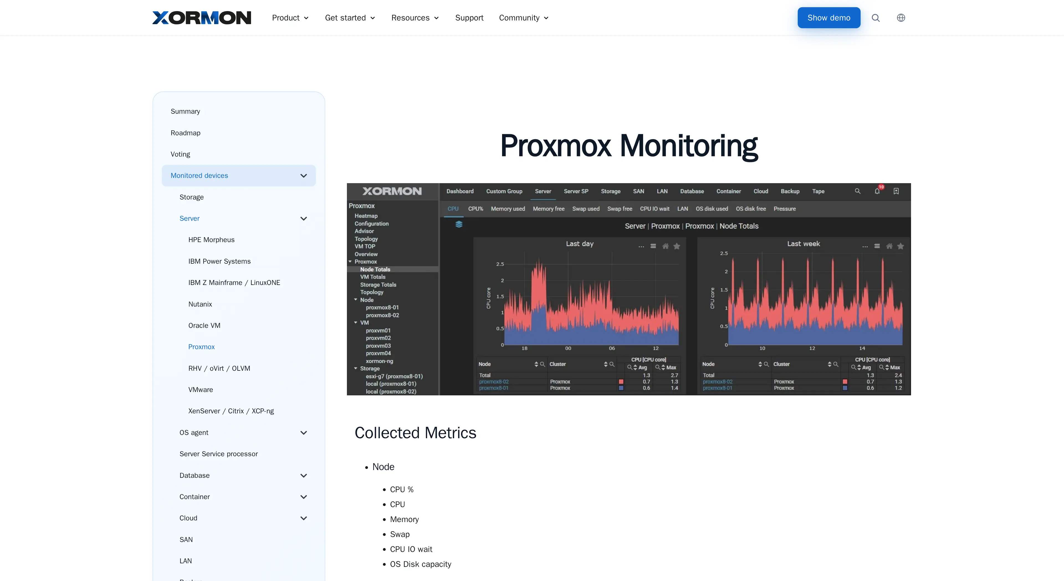Open the Storage sidebar link

pyautogui.click(x=191, y=197)
